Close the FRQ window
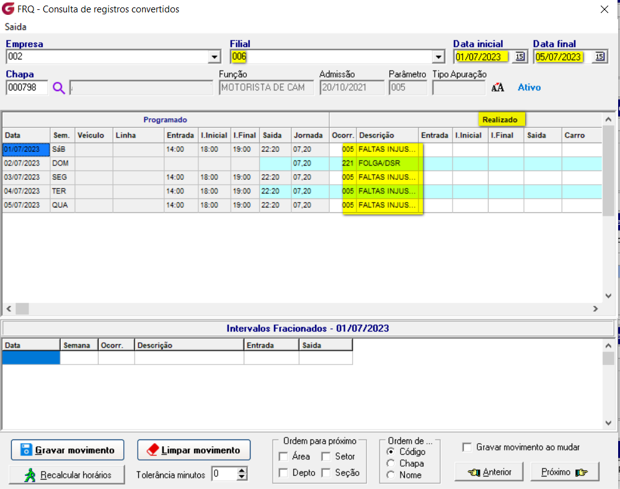Viewport: 620px width, 489px height. 604,9
